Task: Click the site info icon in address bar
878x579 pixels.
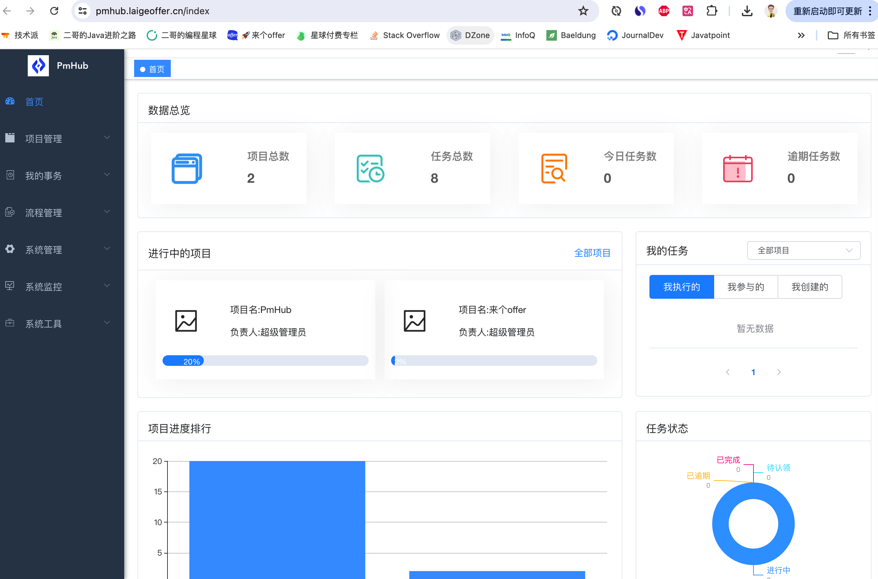Action: click(x=83, y=11)
